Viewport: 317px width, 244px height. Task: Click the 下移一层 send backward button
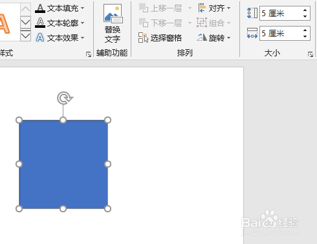tap(160, 23)
